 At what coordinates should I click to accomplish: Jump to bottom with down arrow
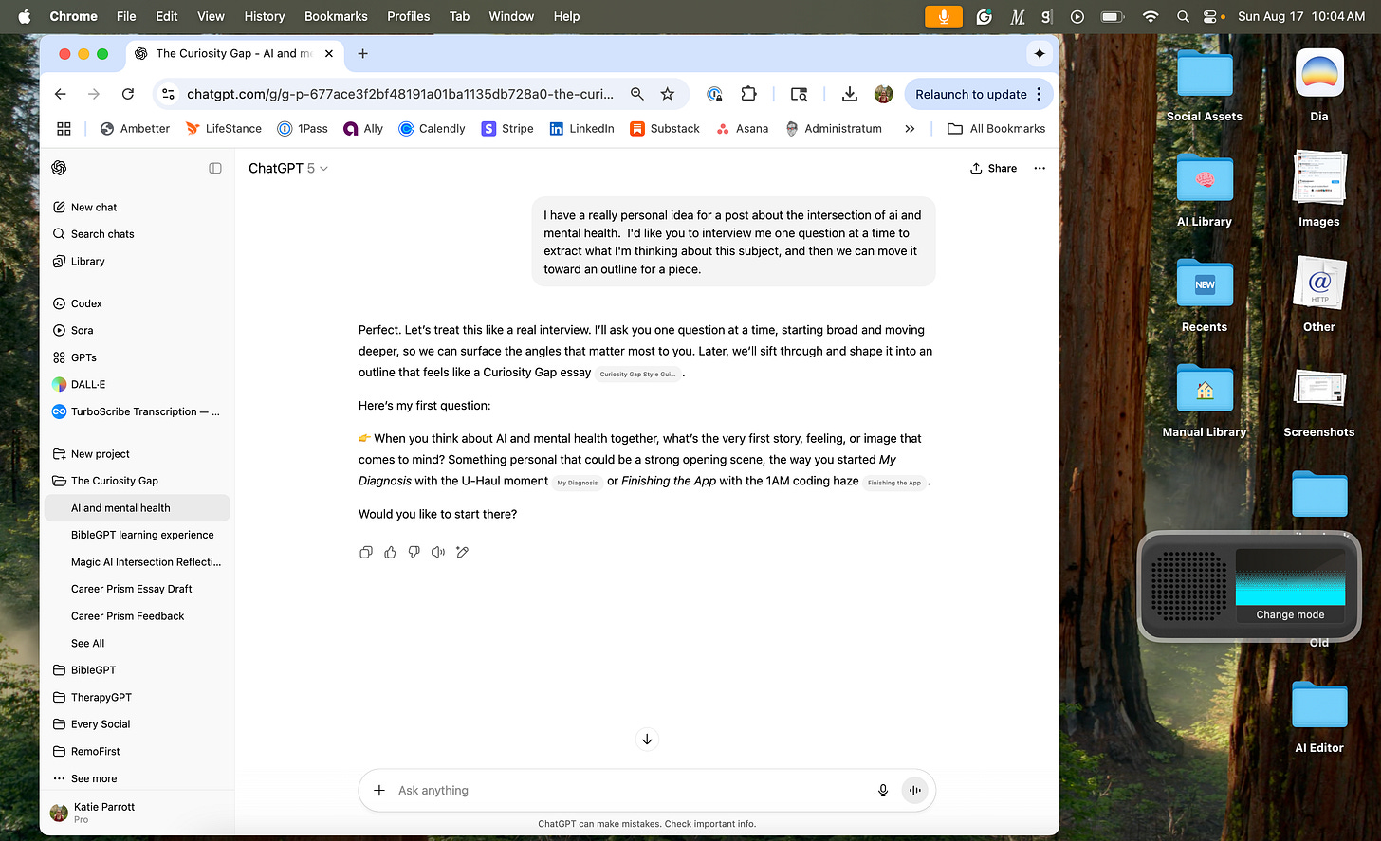647,740
